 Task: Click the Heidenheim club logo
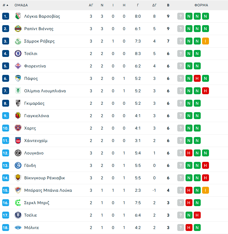point(18,141)
